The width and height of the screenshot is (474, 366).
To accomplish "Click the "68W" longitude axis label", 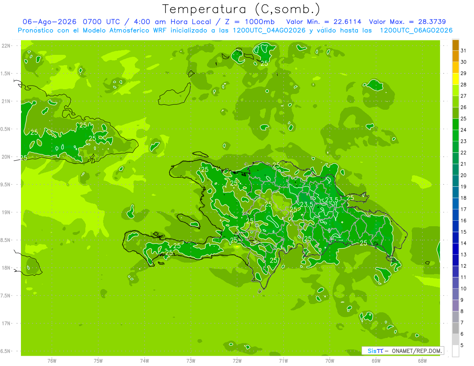I will tap(422, 361).
